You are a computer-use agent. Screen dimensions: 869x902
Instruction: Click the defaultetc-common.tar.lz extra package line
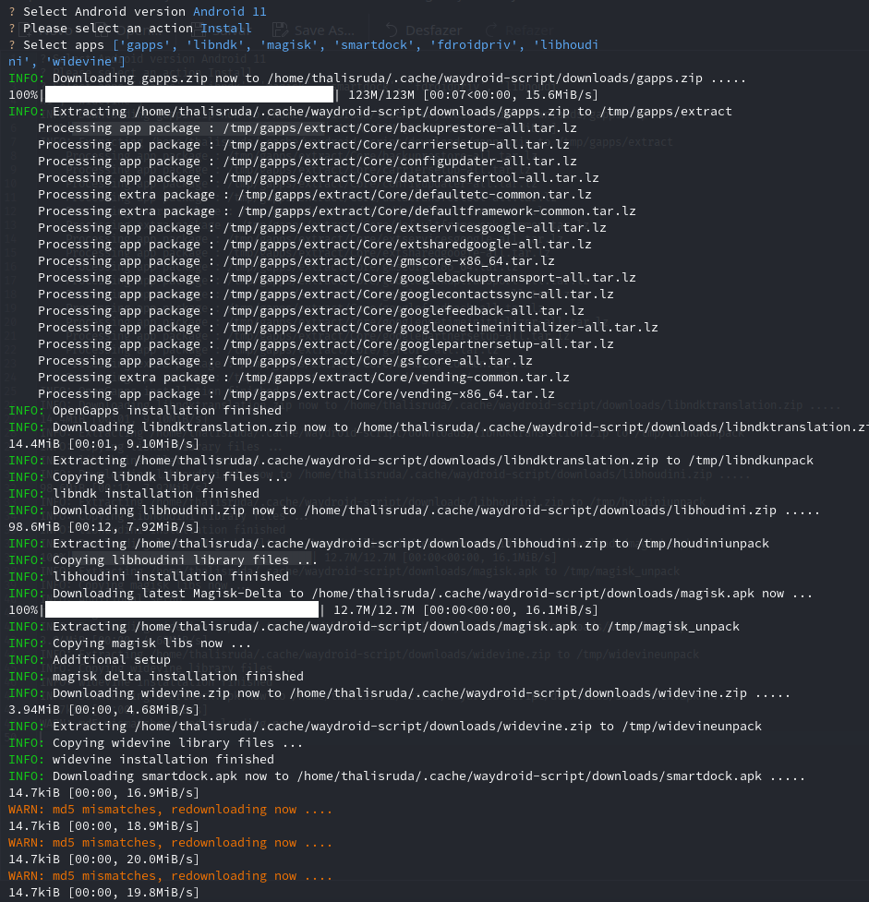point(315,195)
